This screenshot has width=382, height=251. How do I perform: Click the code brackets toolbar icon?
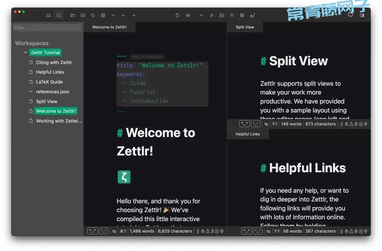201,15
